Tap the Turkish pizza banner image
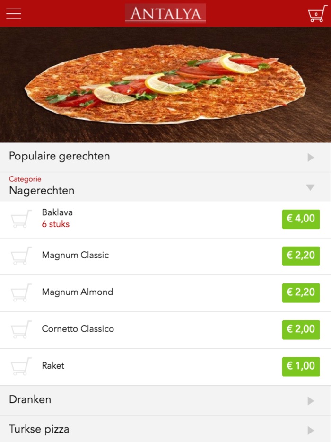 pyautogui.click(x=165, y=84)
